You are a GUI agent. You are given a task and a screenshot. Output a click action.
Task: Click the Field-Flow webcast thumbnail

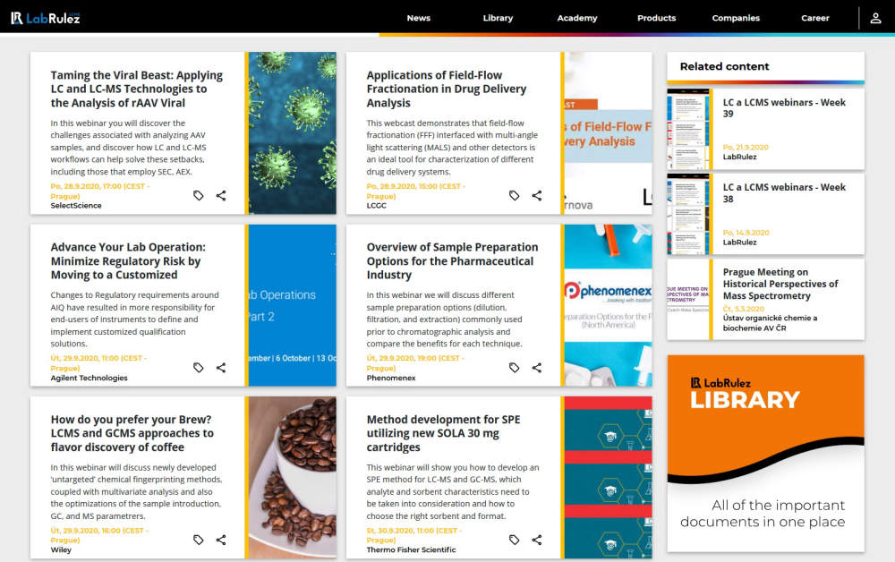pos(609,133)
